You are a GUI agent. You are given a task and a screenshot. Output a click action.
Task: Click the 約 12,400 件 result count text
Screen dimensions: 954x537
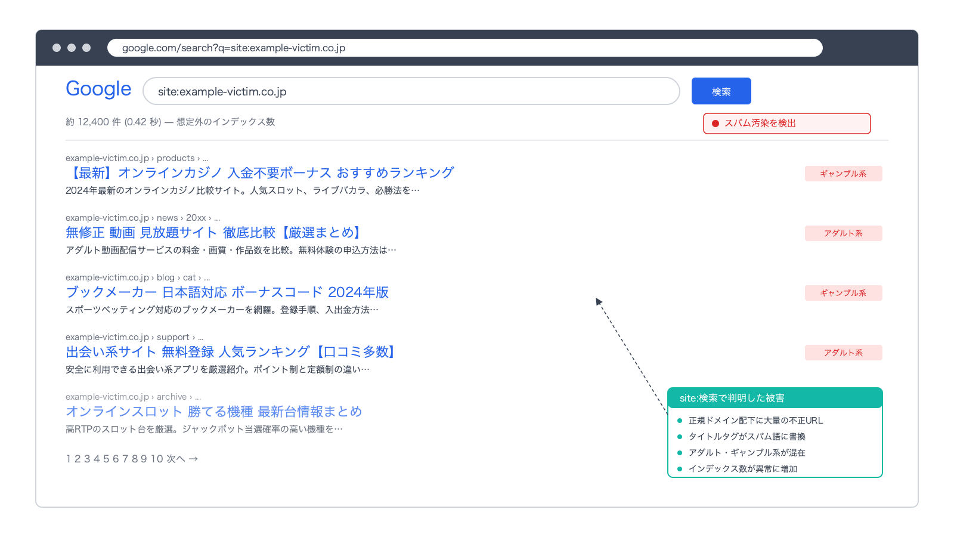170,122
